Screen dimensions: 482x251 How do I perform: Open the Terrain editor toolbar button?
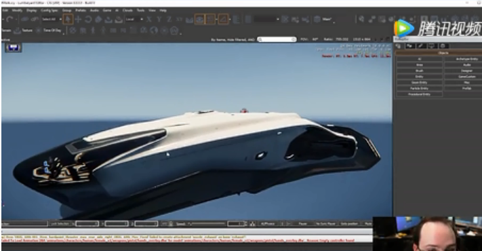(7, 31)
